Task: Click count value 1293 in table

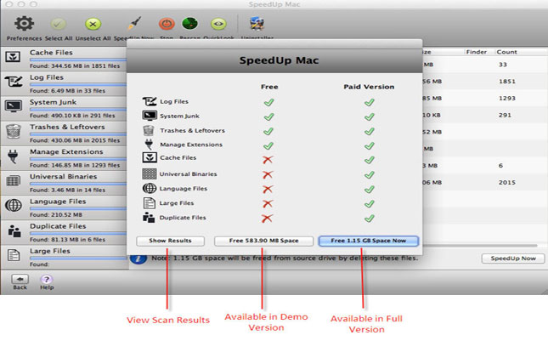Action: click(507, 99)
